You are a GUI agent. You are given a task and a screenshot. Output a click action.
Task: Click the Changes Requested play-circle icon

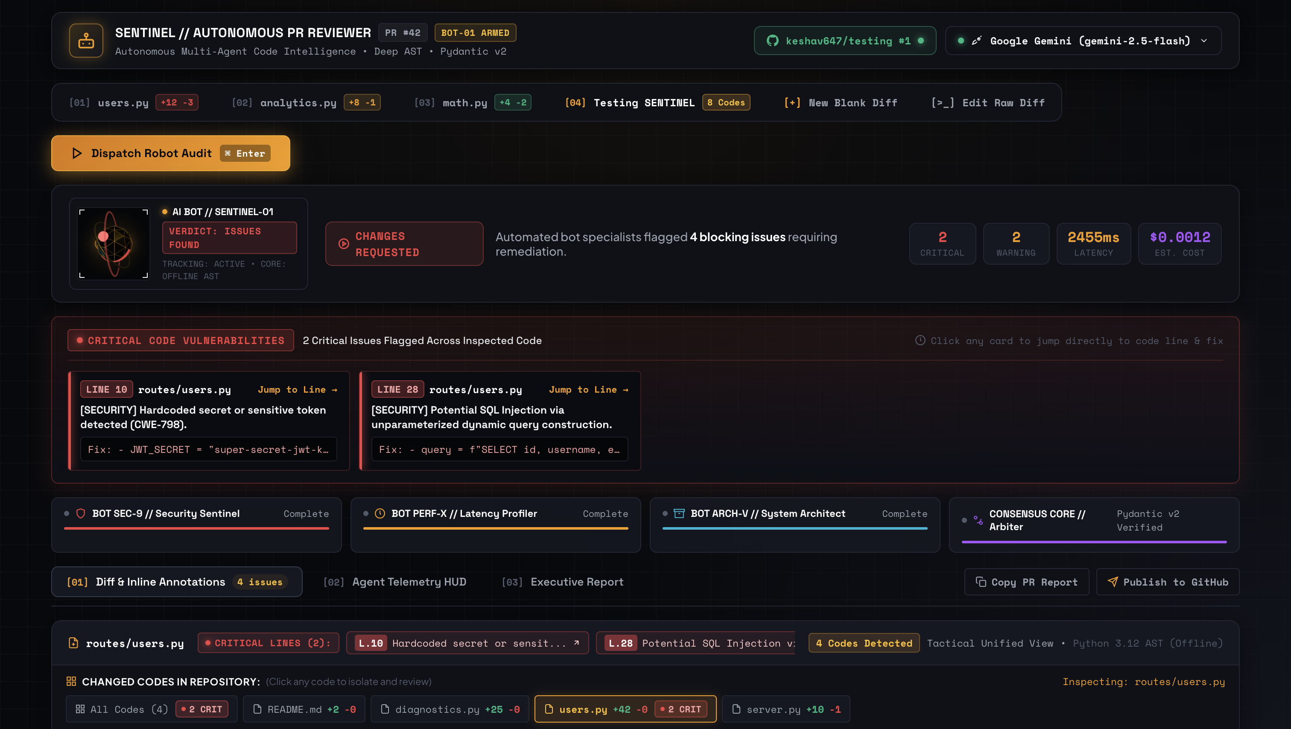tap(343, 244)
